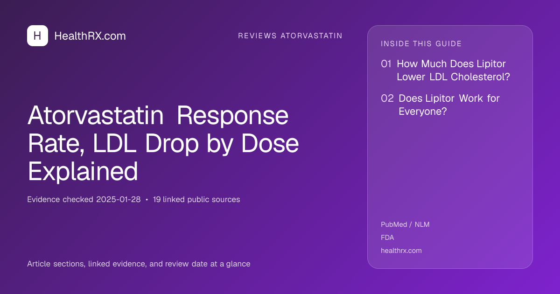
Task: Click the HealthRX 'H' logo icon
Action: [37, 35]
